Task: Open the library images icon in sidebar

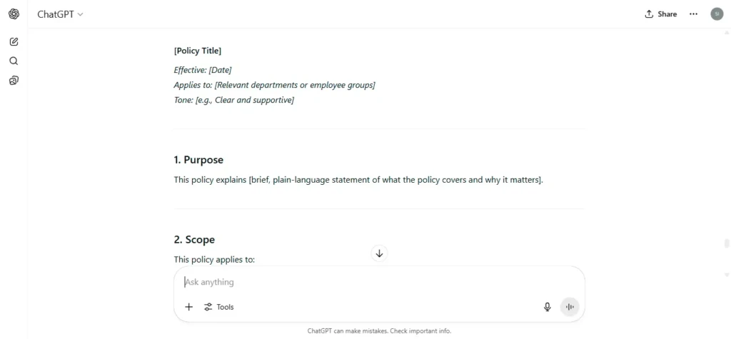Action: pos(14,81)
